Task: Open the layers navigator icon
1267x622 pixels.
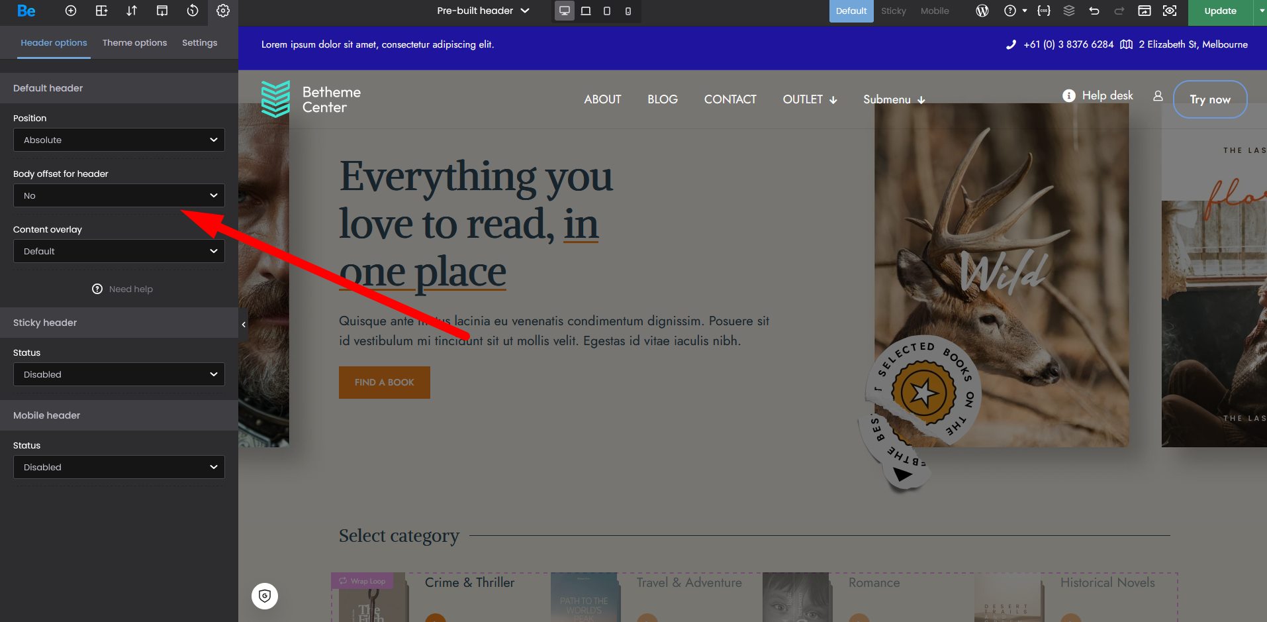Action: click(1069, 11)
